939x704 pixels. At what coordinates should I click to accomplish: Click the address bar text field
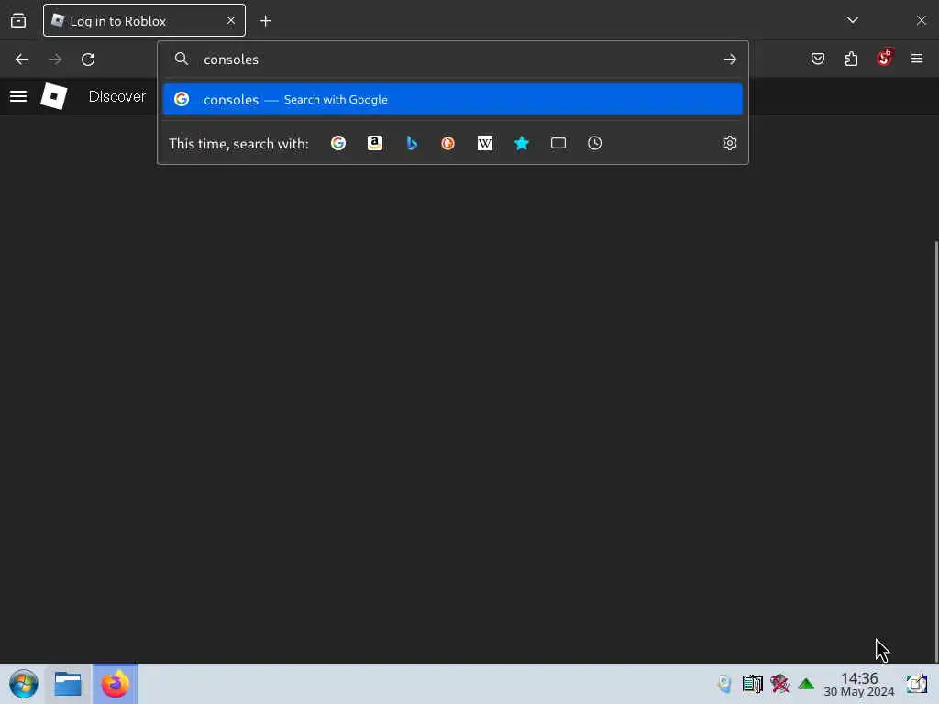(x=455, y=60)
